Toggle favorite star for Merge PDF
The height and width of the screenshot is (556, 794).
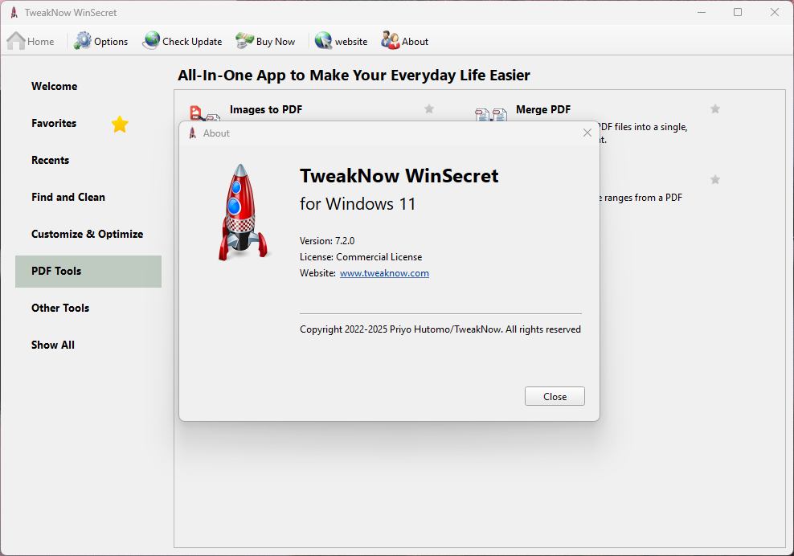(715, 109)
